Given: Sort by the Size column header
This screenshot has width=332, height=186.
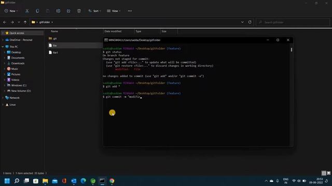Looking at the screenshot, I should (x=164, y=31).
